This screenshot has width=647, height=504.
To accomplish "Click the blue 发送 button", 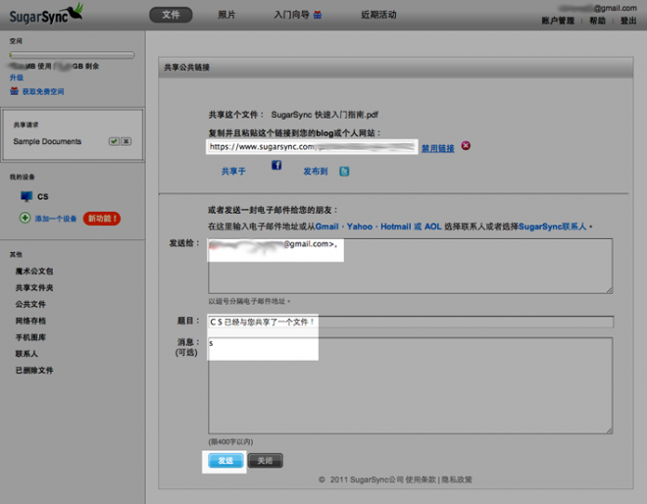I will point(225,460).
